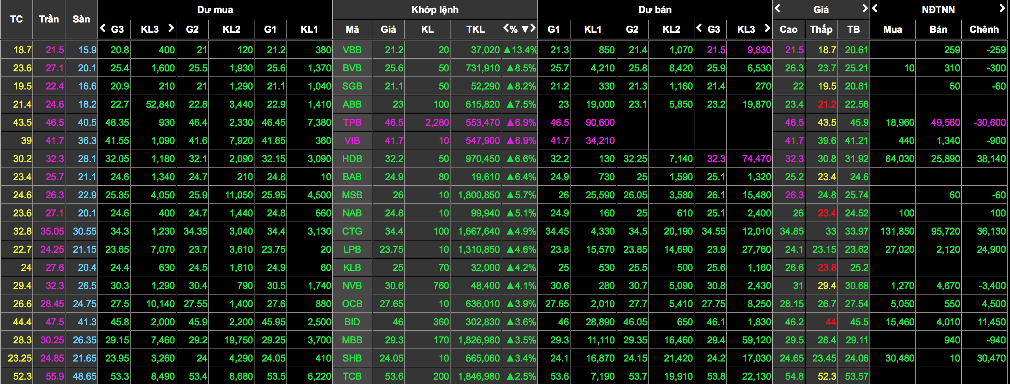Image resolution: width=1010 pixels, height=384 pixels.
Task: Click VBB percent change 13.4%
Action: 520,50
